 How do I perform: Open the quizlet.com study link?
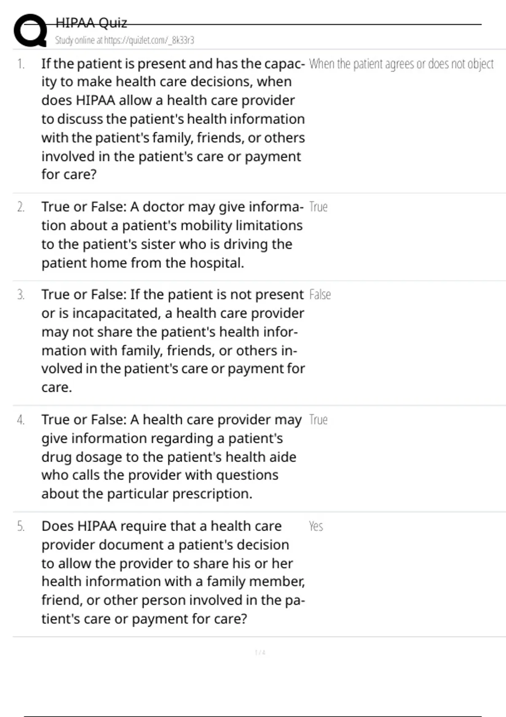[x=124, y=40]
